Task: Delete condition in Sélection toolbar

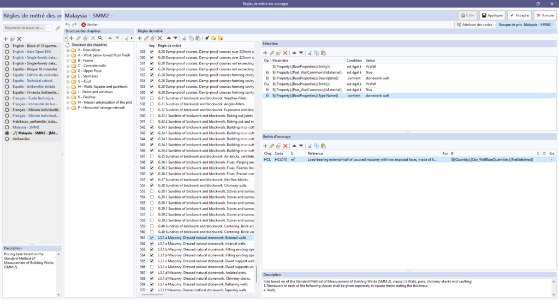Action: [x=285, y=53]
